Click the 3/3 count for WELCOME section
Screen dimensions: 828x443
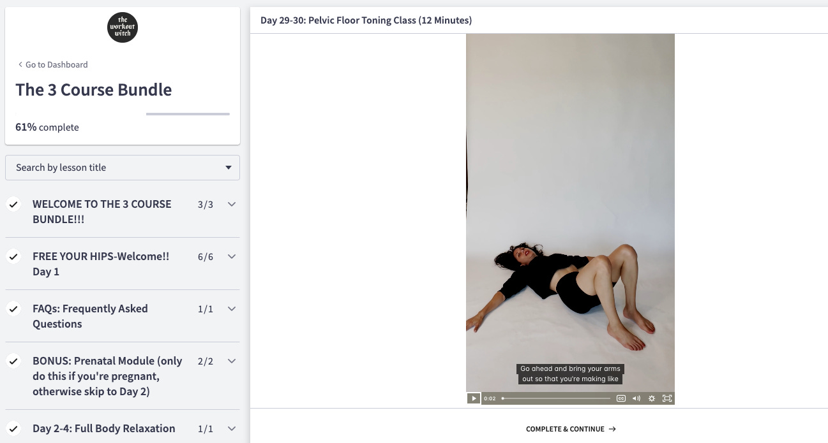206,205
